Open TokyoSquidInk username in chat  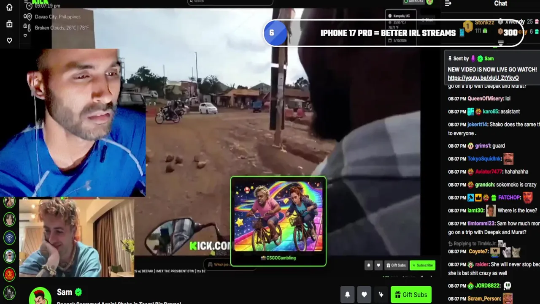[484, 159]
